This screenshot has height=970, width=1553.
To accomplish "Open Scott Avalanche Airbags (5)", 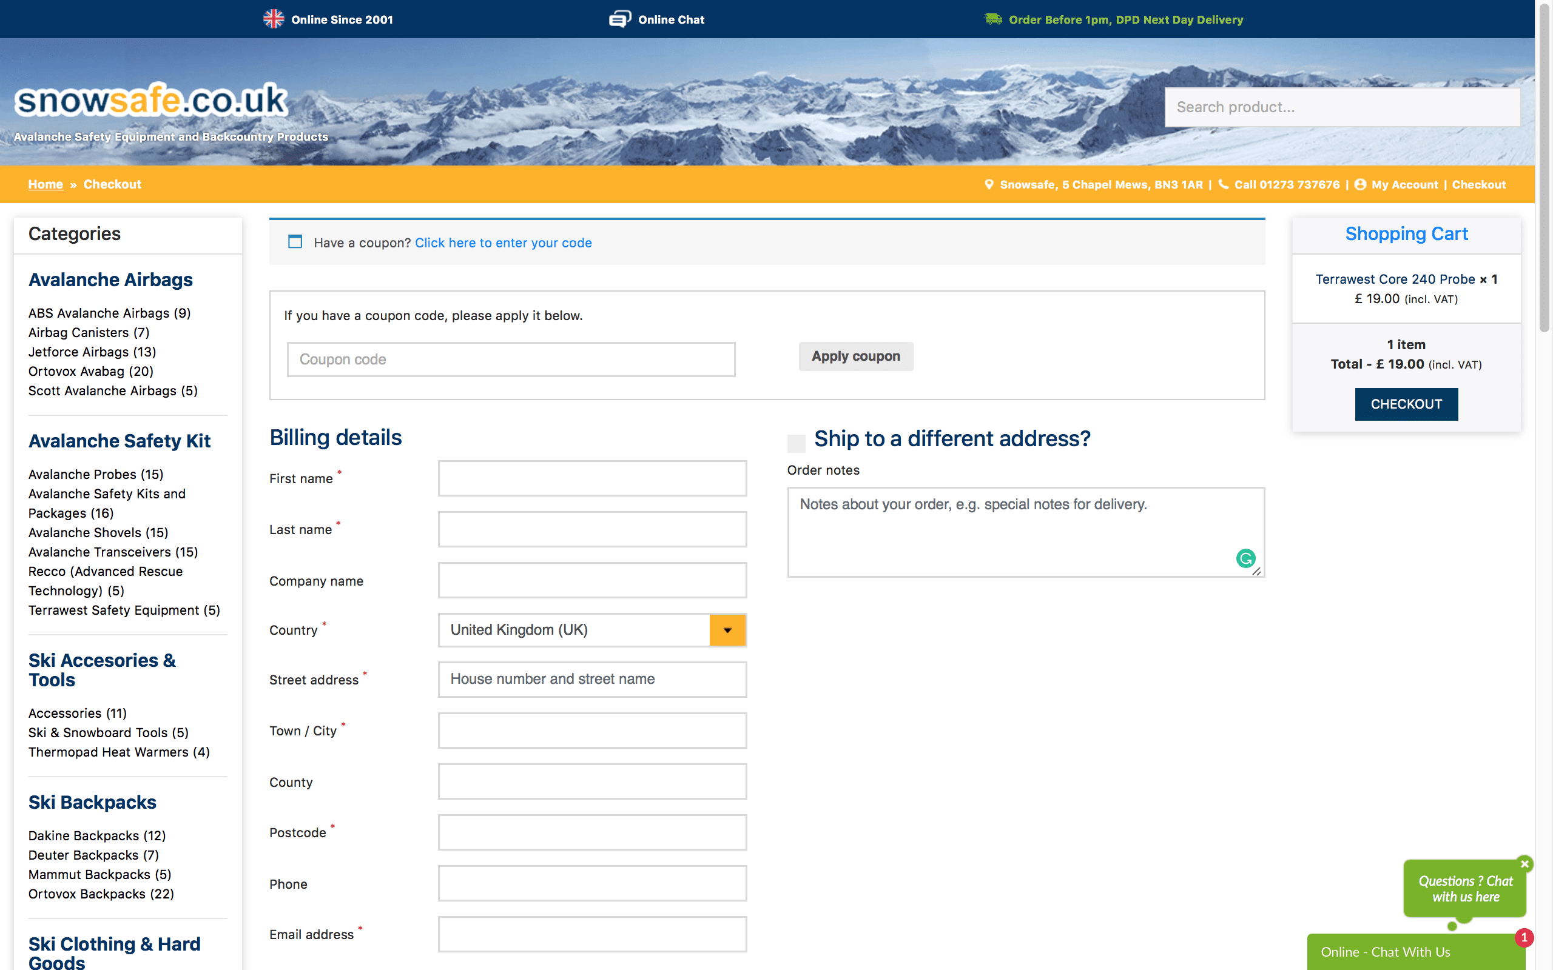I will point(113,390).
